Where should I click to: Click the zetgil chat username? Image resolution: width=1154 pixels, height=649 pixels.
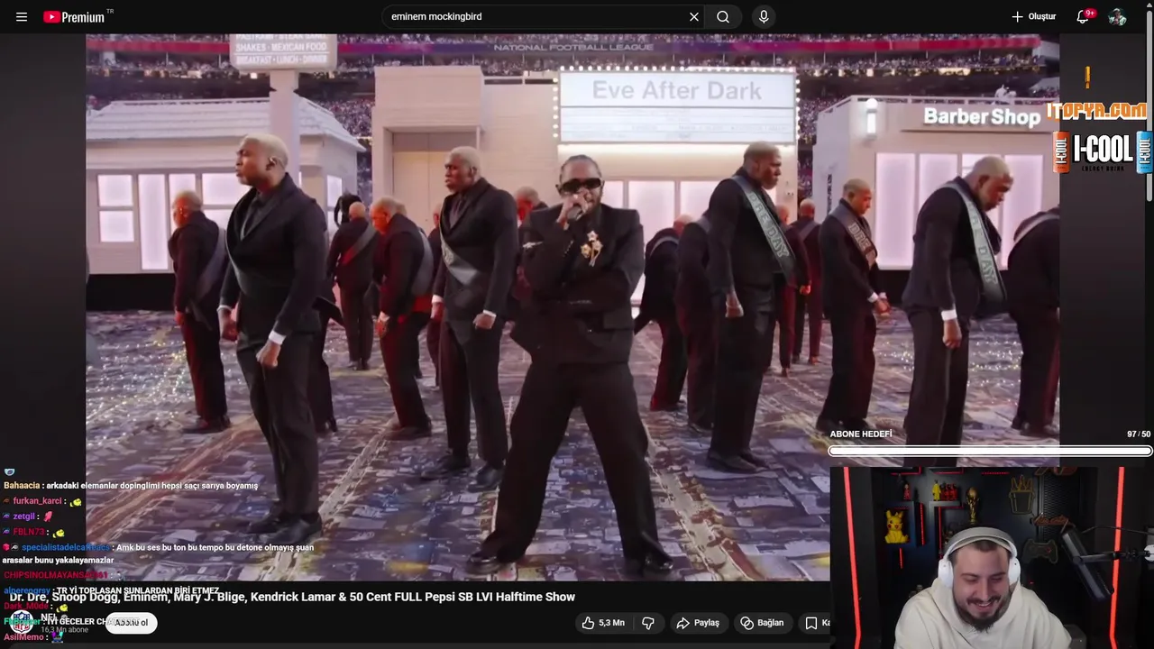point(24,516)
